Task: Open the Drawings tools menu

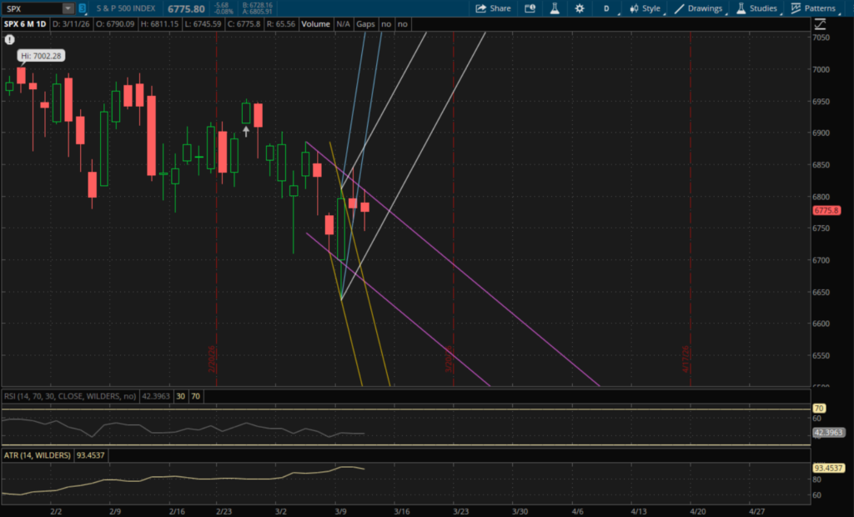Action: click(x=699, y=8)
